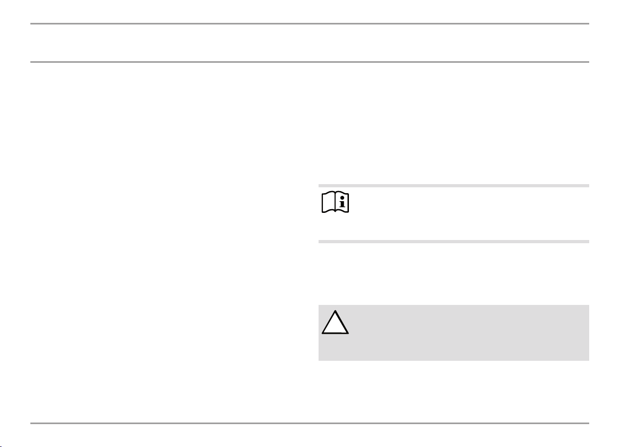Click the topmost horizontal header line
The width and height of the screenshot is (635, 447).
pyautogui.click(x=310, y=23)
